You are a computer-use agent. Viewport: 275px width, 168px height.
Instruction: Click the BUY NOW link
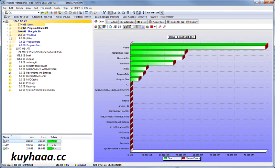tap(81, 8)
